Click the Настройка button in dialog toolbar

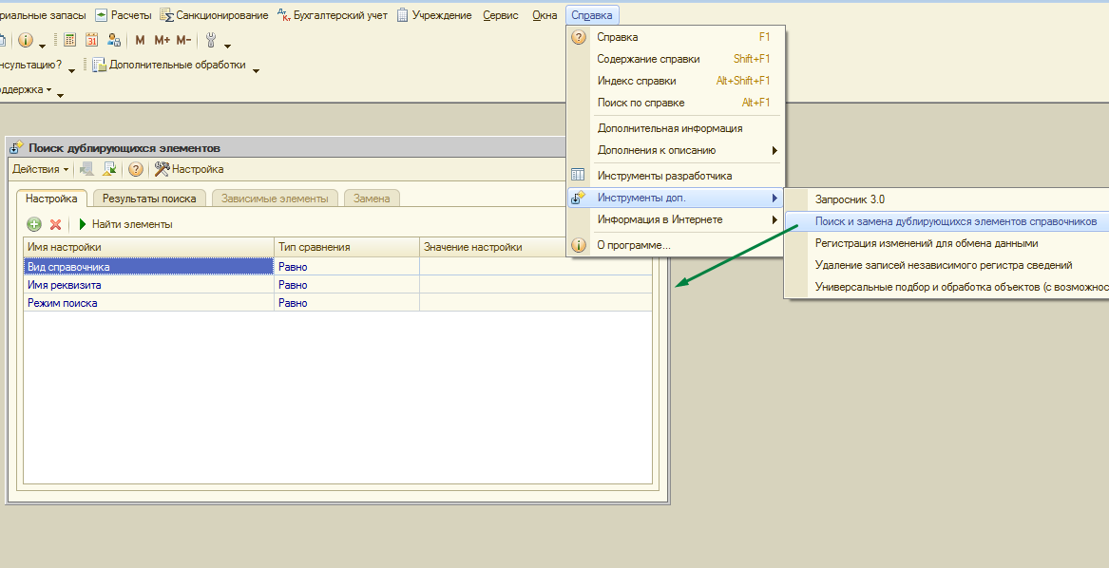tap(189, 169)
